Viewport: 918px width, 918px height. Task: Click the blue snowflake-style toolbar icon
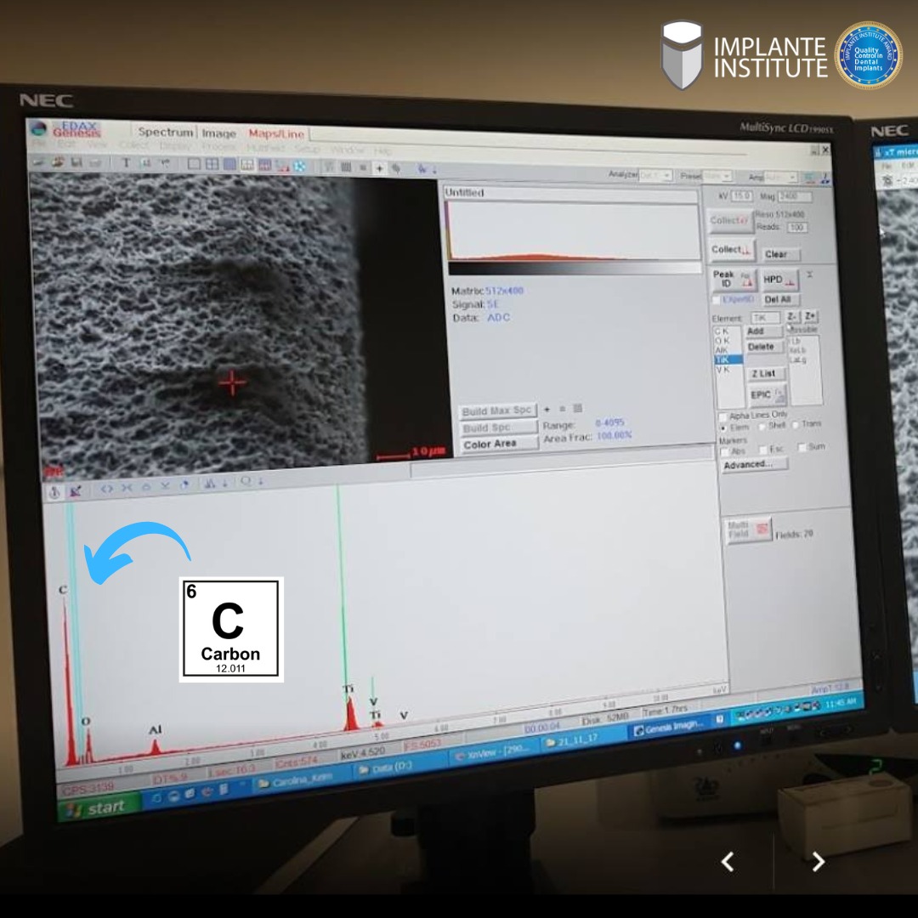298,167
